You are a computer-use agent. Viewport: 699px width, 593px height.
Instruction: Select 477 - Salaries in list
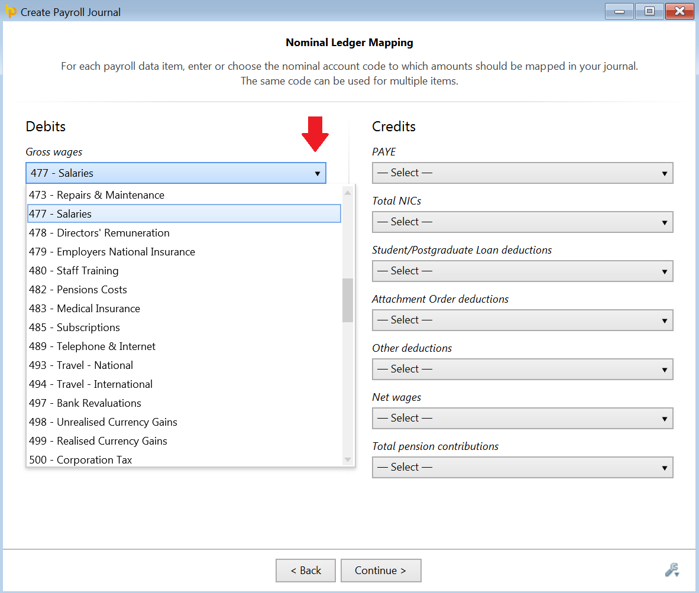184,214
